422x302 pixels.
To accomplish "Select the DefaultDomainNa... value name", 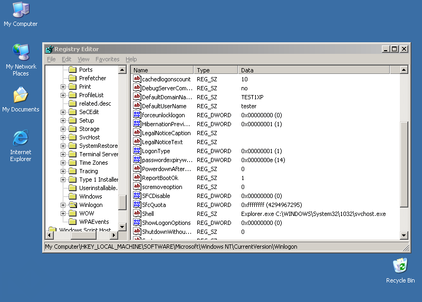I will (167, 97).
